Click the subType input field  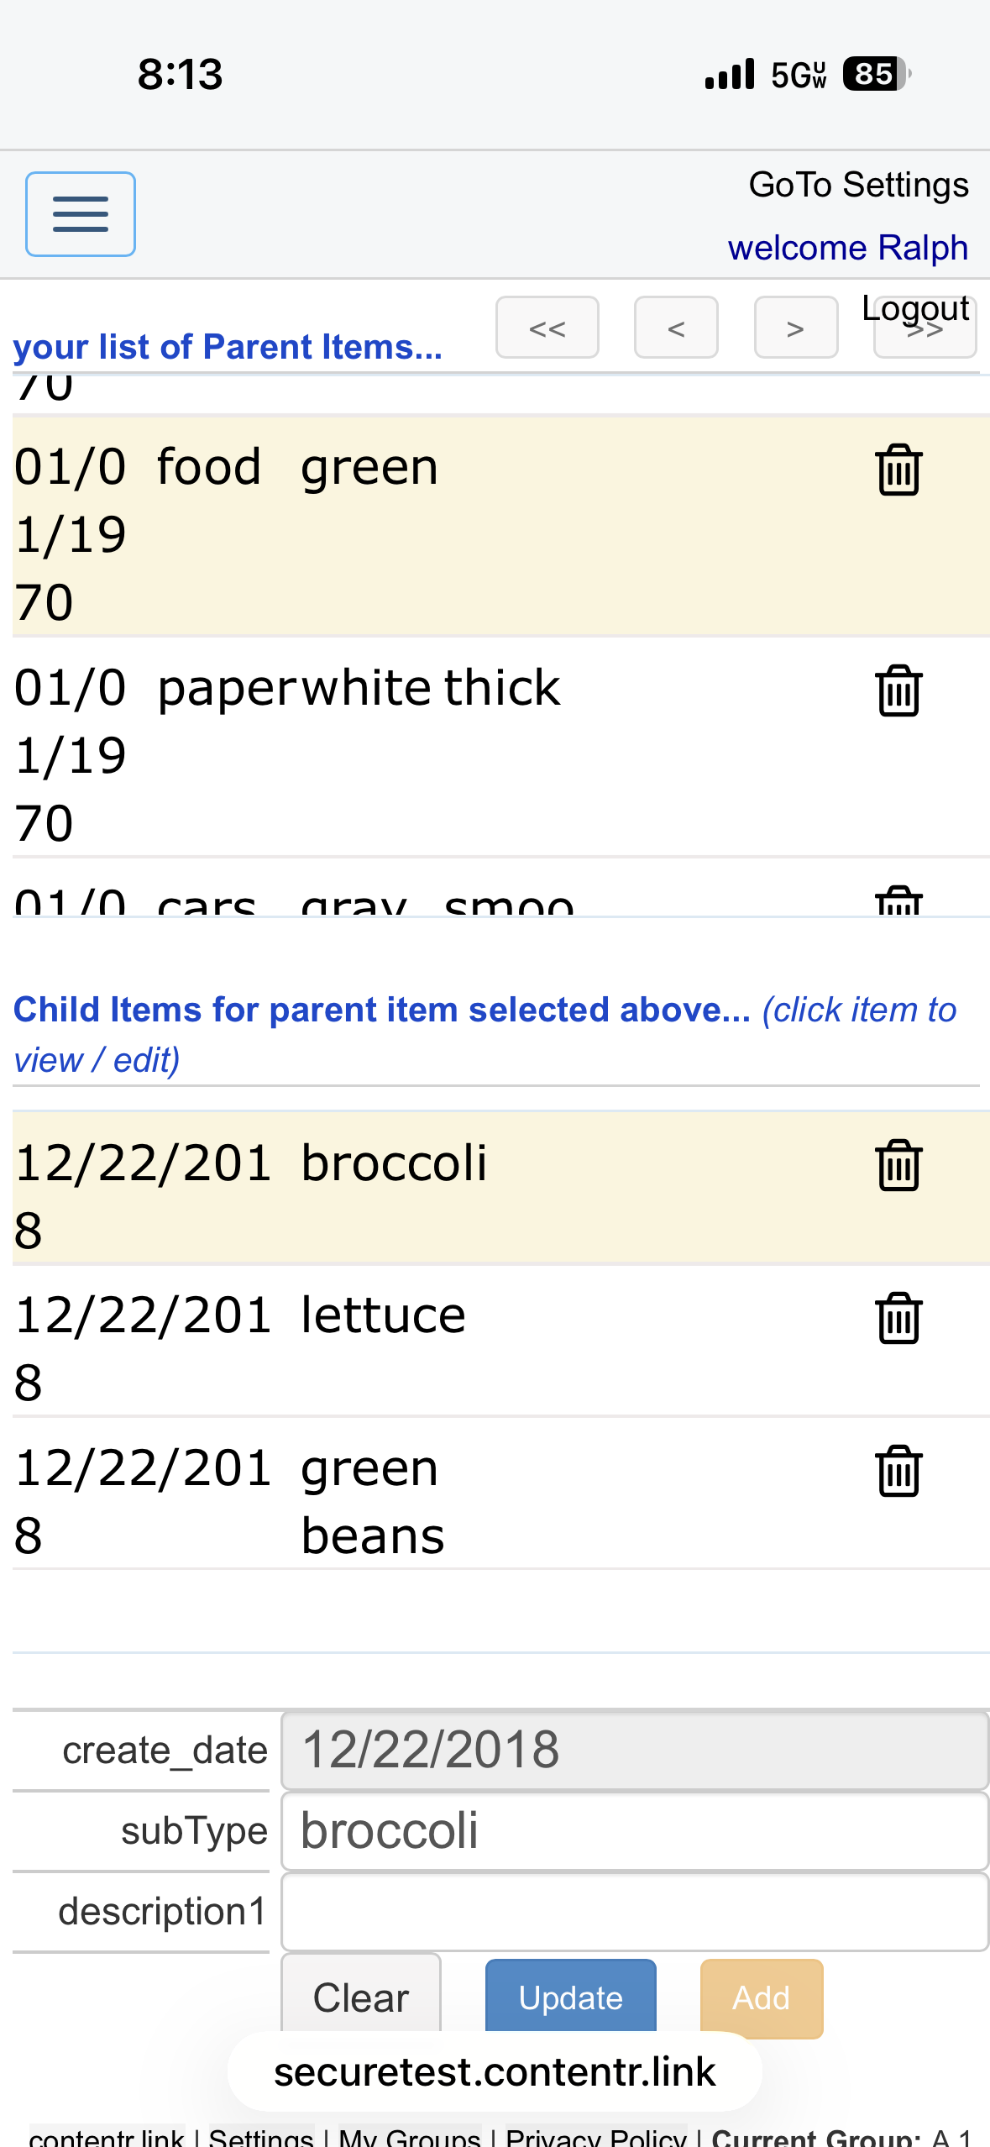(634, 1831)
